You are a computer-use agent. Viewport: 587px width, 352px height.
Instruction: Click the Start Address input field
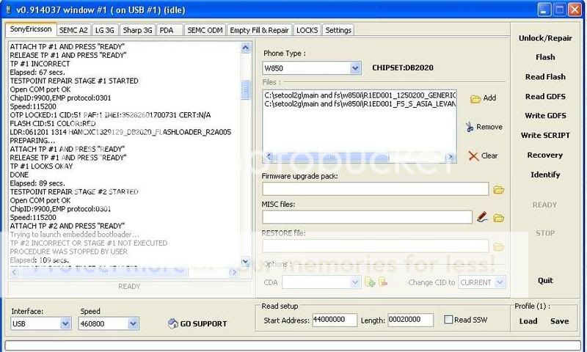[x=333, y=320]
